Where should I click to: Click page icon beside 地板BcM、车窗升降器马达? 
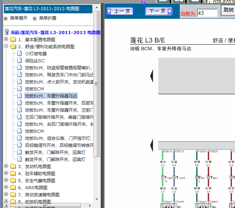(x=20, y=96)
